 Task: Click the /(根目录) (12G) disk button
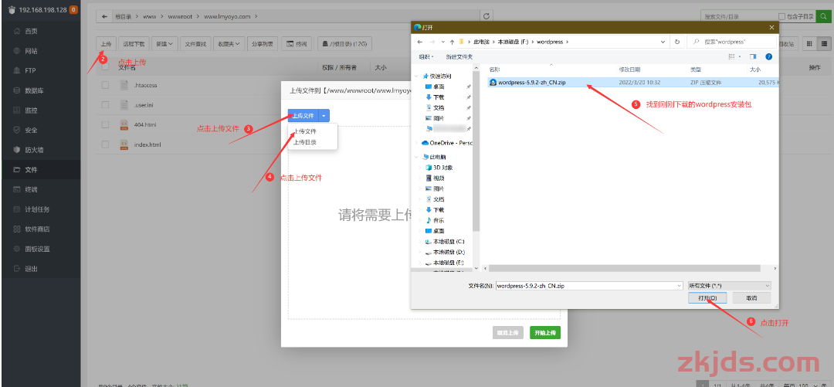point(344,44)
